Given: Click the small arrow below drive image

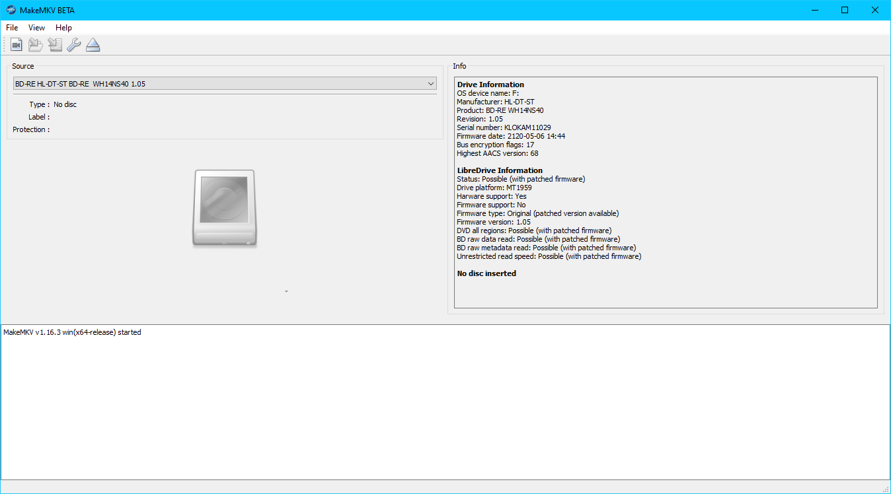Looking at the screenshot, I should point(286,291).
